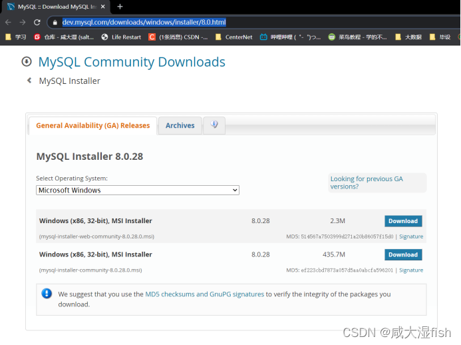This screenshot has width=461, height=345.
Task: Download the 435.7M full installer
Action: point(403,254)
